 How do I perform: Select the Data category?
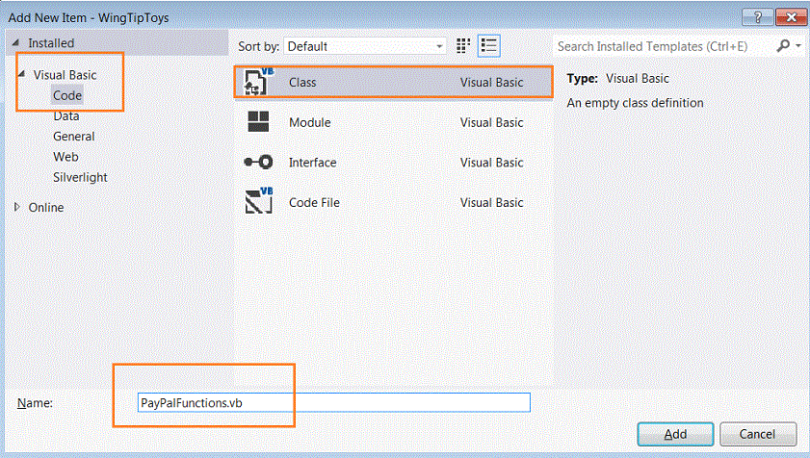point(66,115)
